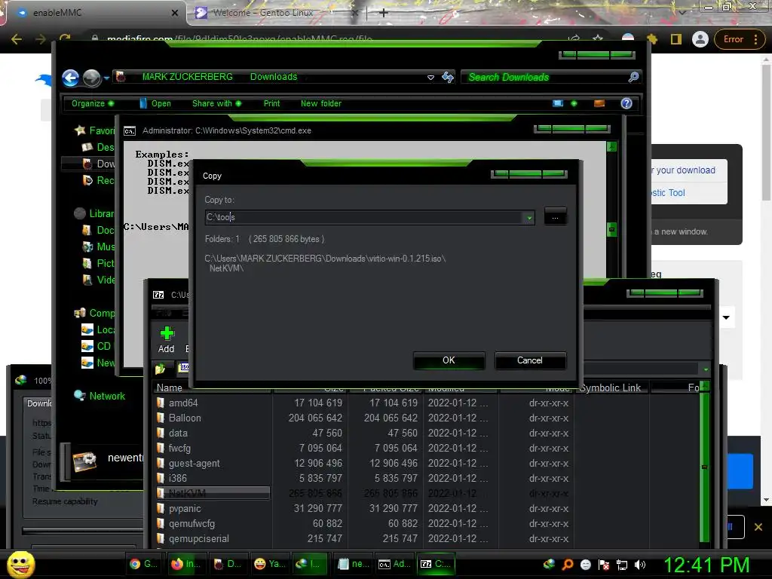Select the amd64 folder in 7-Zip
This screenshot has width=772, height=579.
(183, 403)
